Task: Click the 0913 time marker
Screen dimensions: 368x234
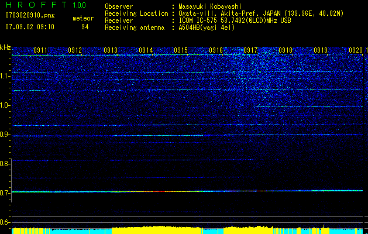Action: pos(111,50)
